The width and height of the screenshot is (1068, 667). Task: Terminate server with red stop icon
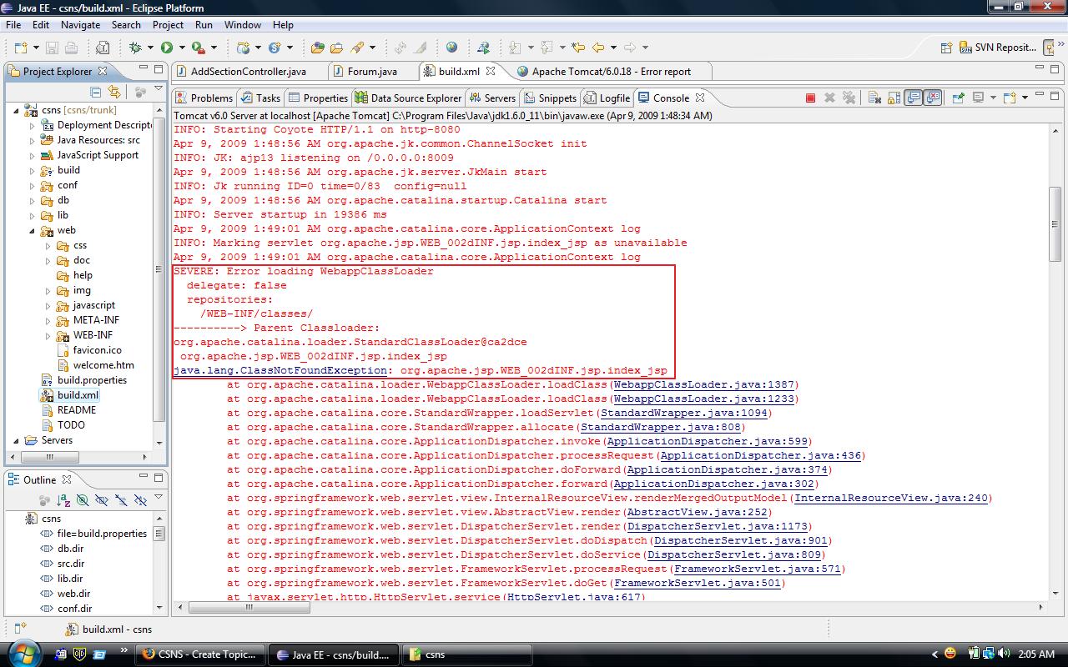[810, 98]
